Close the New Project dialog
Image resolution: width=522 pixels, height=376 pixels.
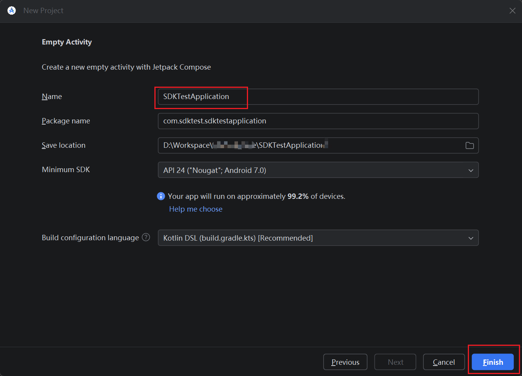point(512,11)
